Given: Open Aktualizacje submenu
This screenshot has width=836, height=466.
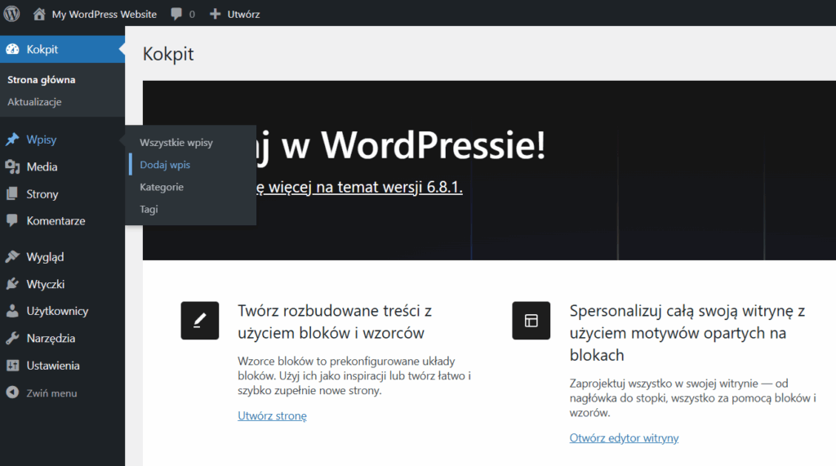Looking at the screenshot, I should click(x=34, y=102).
